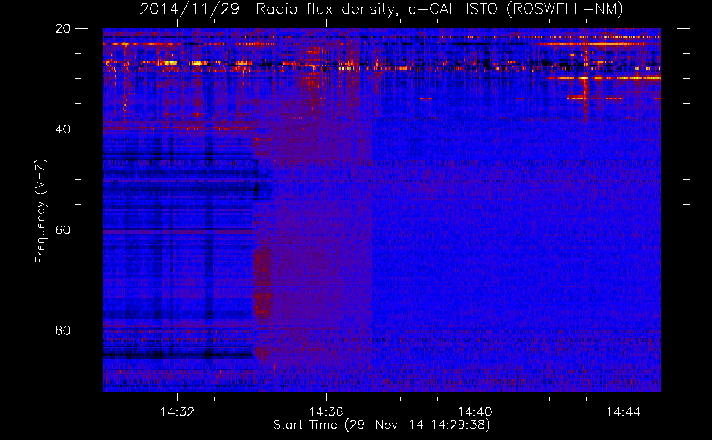Click the '60' frequency tick label

click(x=63, y=230)
